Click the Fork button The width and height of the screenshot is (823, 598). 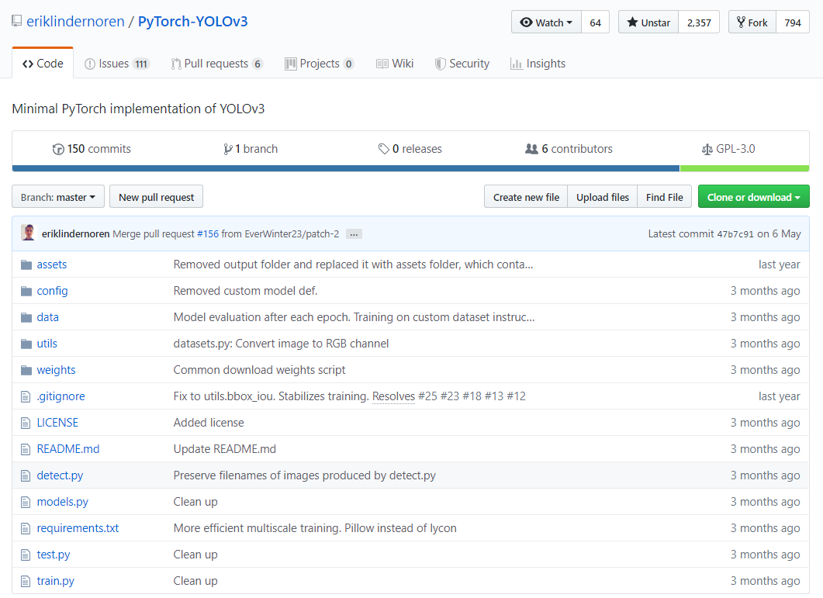coord(752,22)
